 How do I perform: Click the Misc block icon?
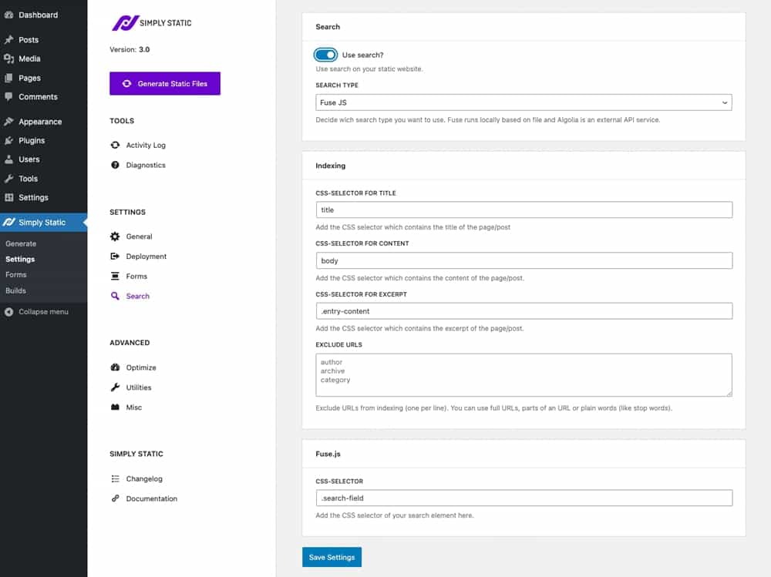click(x=115, y=407)
